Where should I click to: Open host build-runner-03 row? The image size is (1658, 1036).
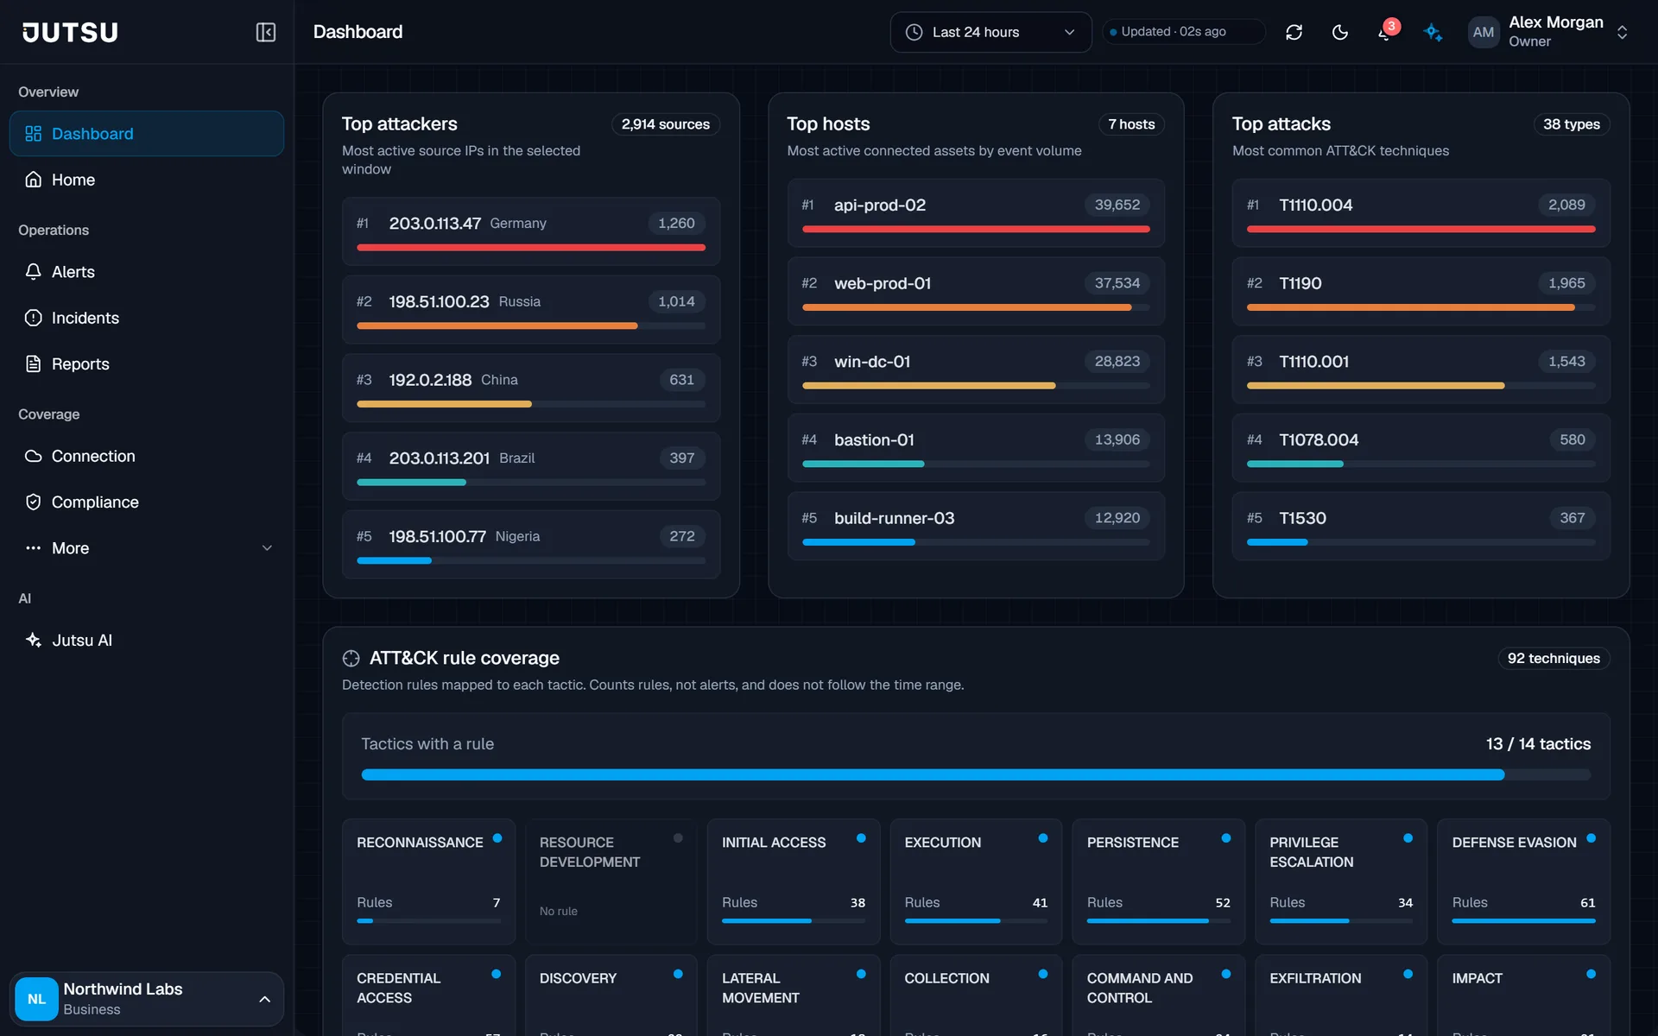976,526
